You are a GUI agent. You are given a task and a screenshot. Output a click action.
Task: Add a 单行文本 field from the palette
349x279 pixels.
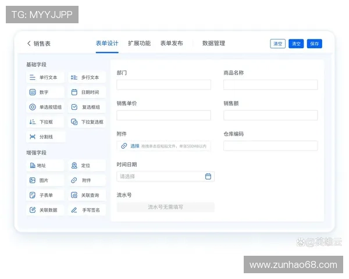[x=45, y=77]
